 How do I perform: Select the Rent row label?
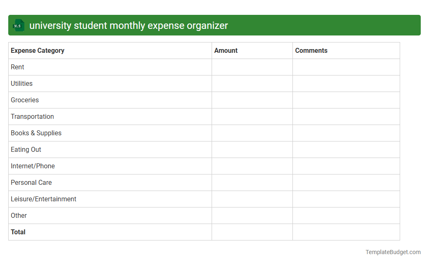pyautogui.click(x=17, y=67)
